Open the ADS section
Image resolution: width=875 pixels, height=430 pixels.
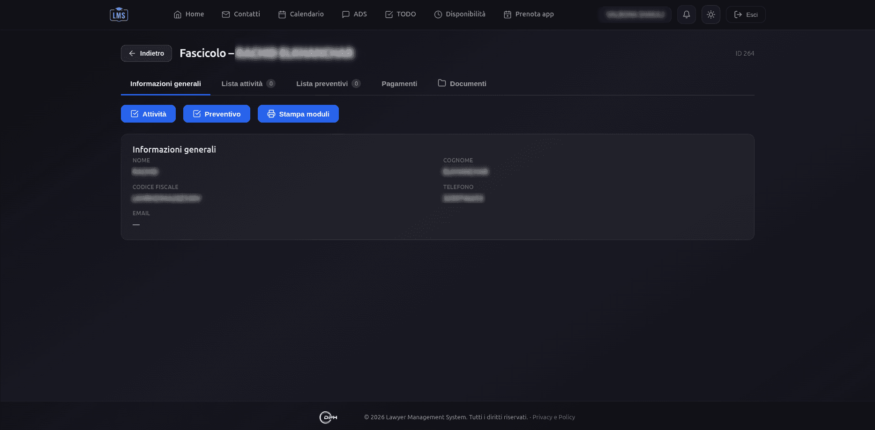pos(354,15)
